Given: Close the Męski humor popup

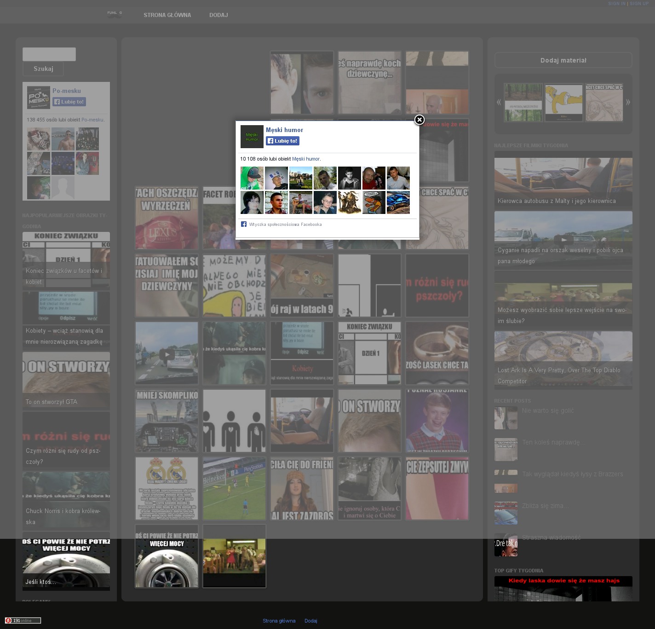Looking at the screenshot, I should click(419, 120).
